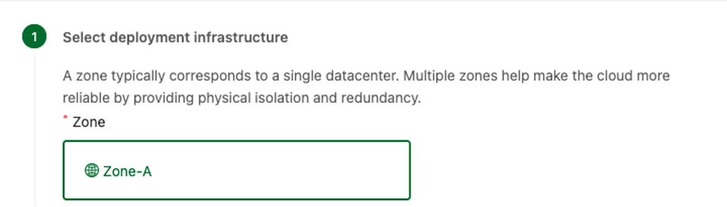Click the Zone field label
The width and height of the screenshot is (727, 207).
click(x=89, y=122)
